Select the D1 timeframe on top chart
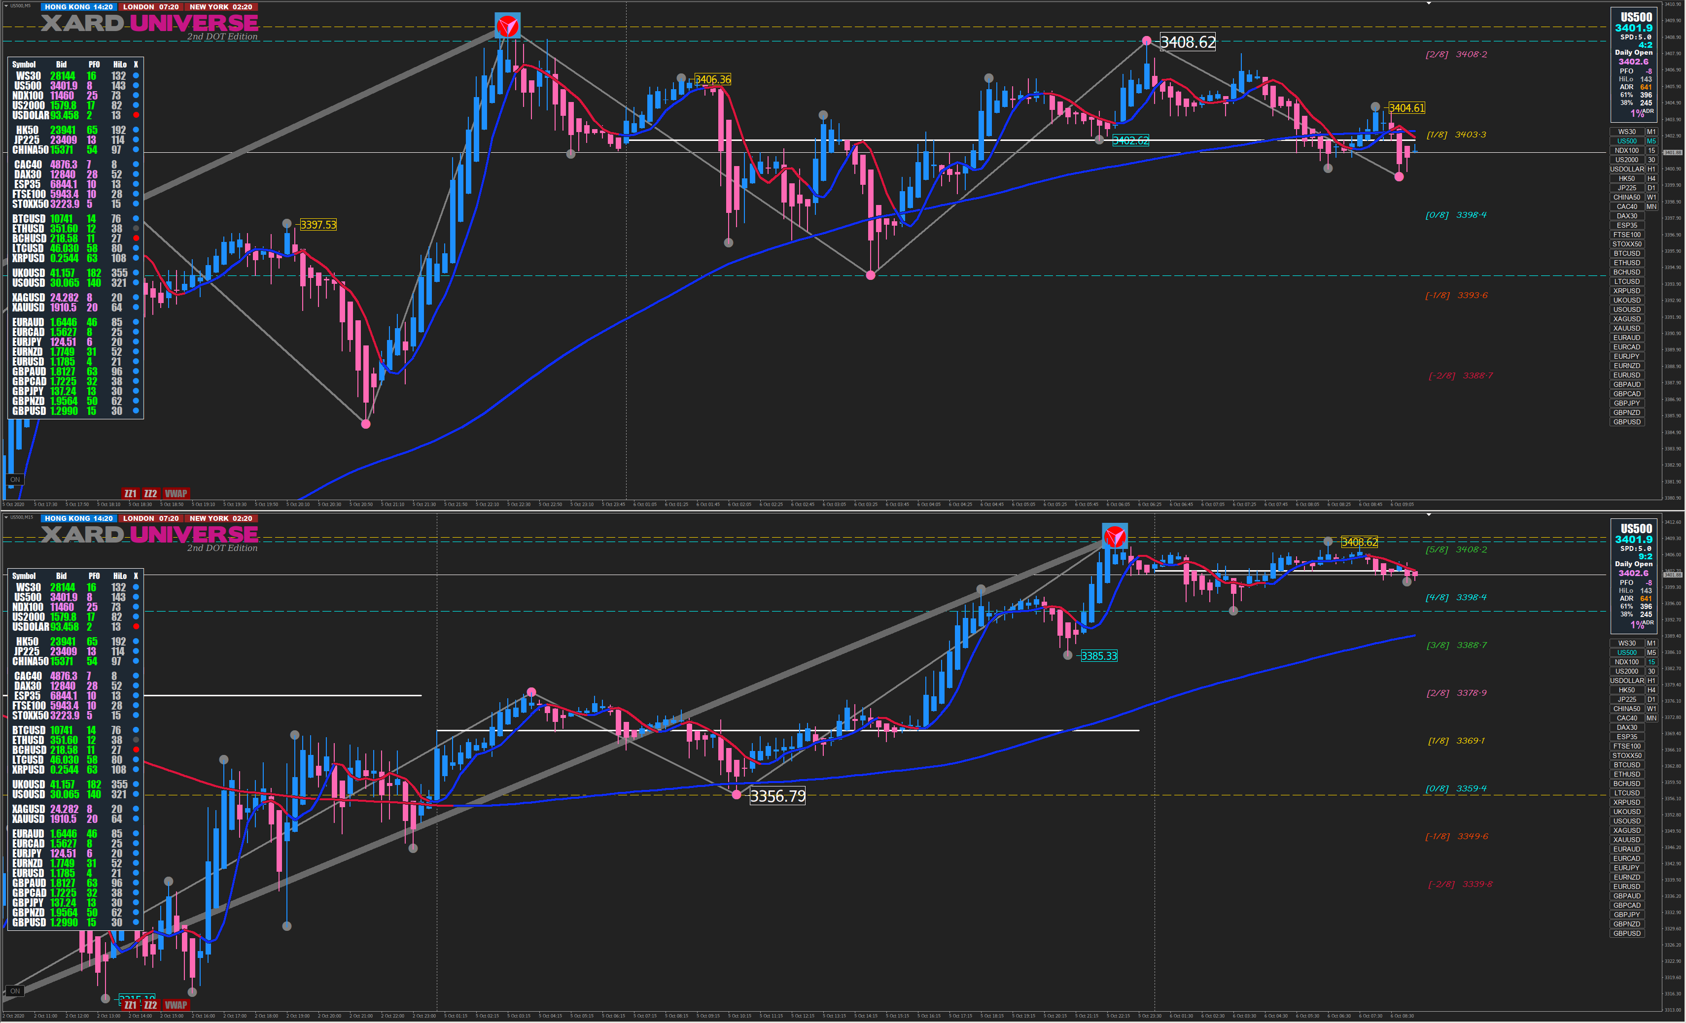Viewport: 1686px width, 1023px height. [x=1651, y=188]
